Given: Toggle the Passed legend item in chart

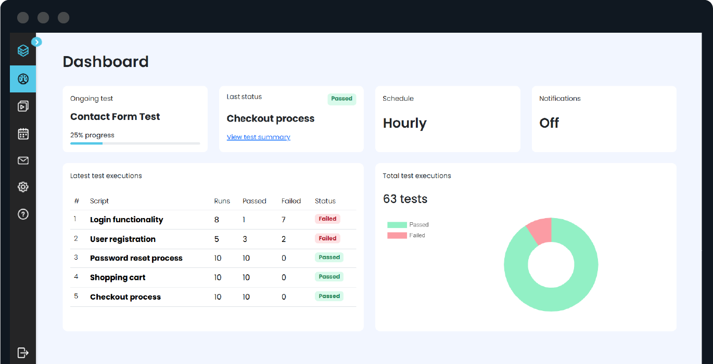Looking at the screenshot, I should 408,225.
